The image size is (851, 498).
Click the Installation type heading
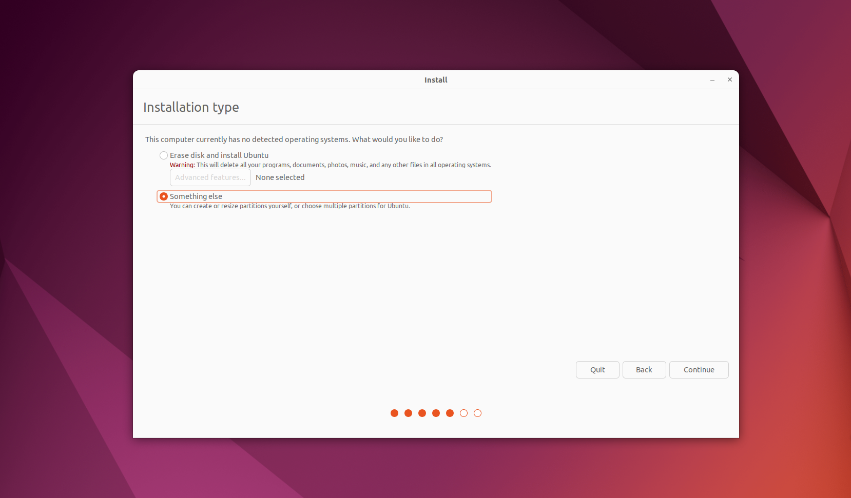click(x=191, y=107)
